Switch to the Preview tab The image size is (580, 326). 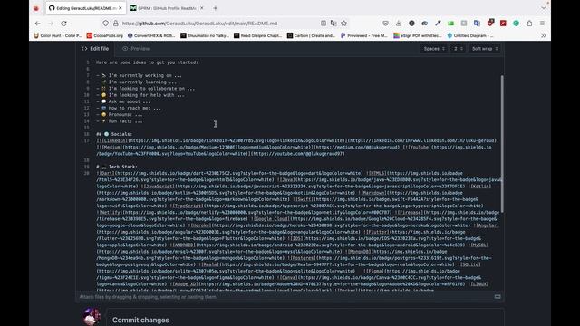(136, 49)
